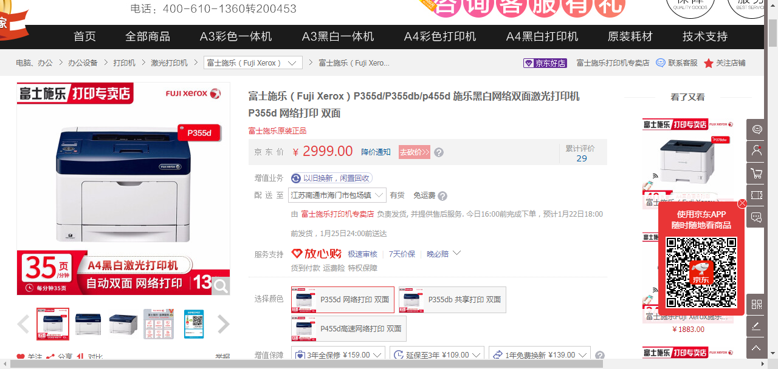778x369 pixels.
Task: Scan the 京东APP QR code image
Action: pos(701,272)
